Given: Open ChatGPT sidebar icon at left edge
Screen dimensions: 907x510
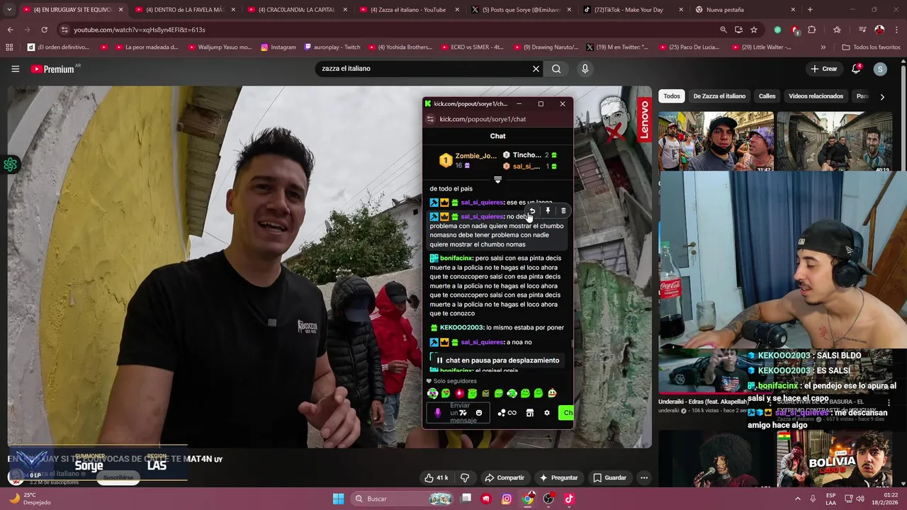Looking at the screenshot, I should (x=10, y=165).
